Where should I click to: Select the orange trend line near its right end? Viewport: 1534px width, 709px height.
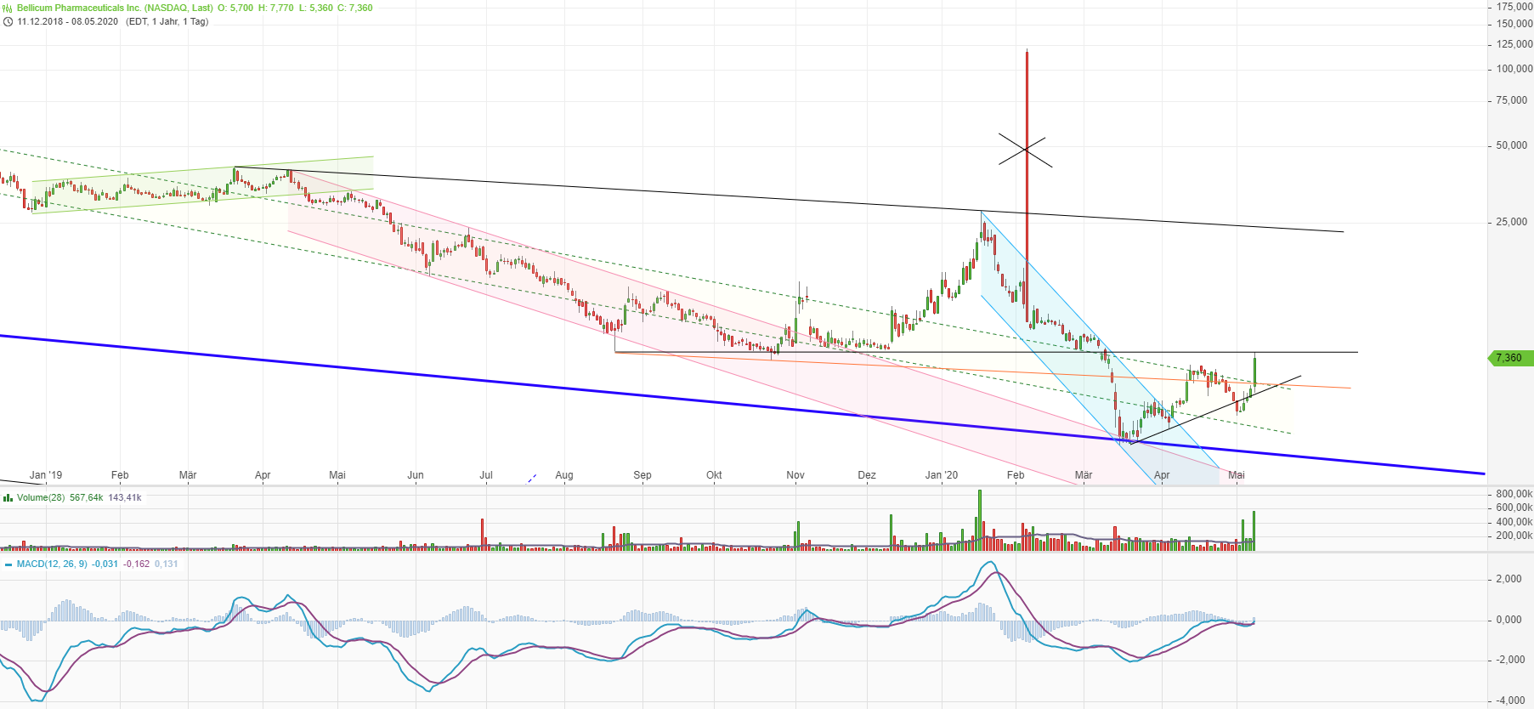1326,387
